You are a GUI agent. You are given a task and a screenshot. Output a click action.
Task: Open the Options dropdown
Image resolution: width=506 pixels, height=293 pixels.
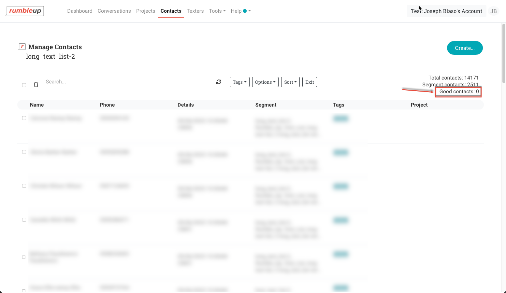(265, 82)
